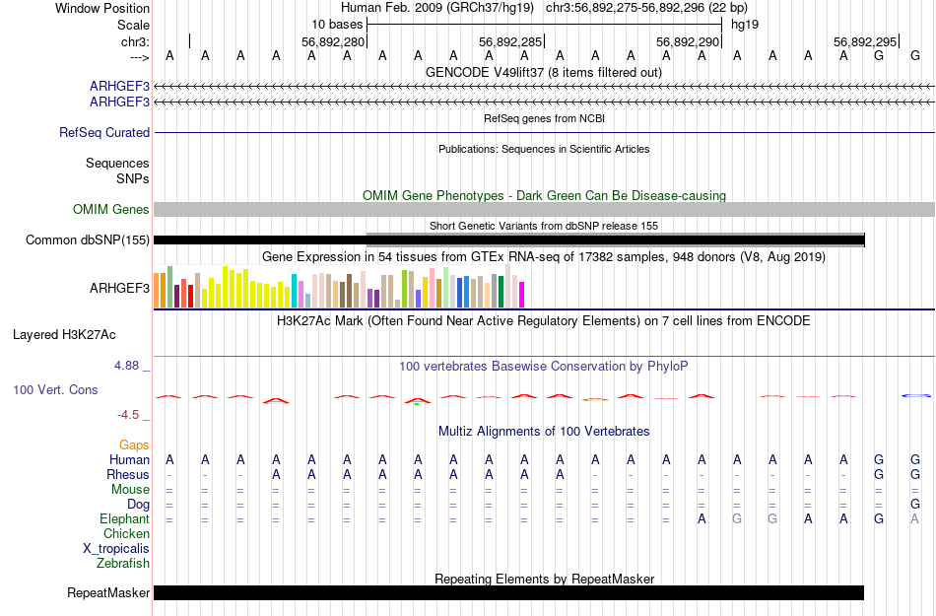Click the black RepeatMasker element bar
The height and width of the screenshot is (616, 936).
508,592
